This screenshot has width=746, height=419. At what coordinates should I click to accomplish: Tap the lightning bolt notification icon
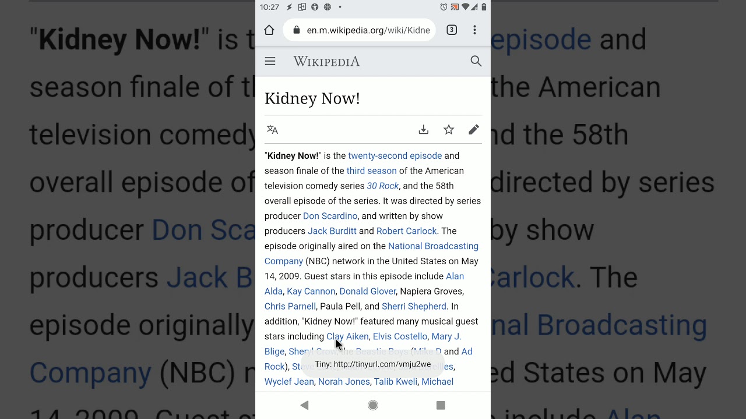pyautogui.click(x=290, y=7)
